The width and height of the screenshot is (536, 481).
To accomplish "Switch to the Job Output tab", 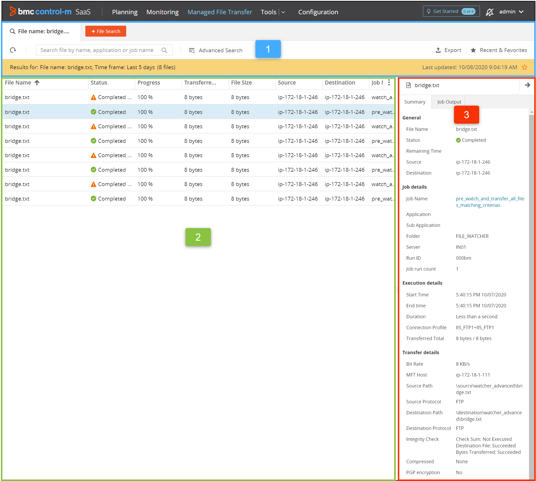I will (449, 102).
